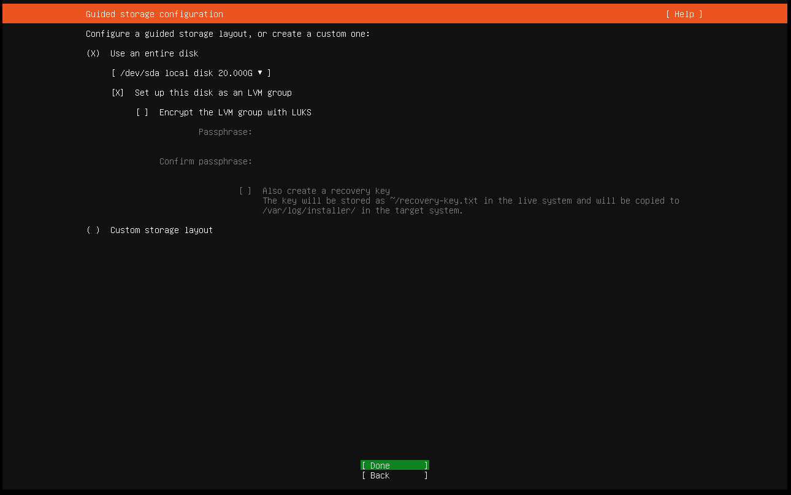This screenshot has width=791, height=495.
Task: Select the "Use an entire disk" radio button
Action: 93,53
